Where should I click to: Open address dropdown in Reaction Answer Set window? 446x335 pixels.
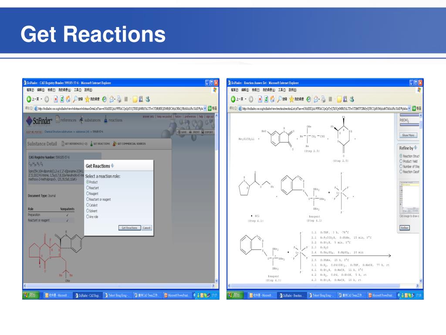(x=409, y=109)
